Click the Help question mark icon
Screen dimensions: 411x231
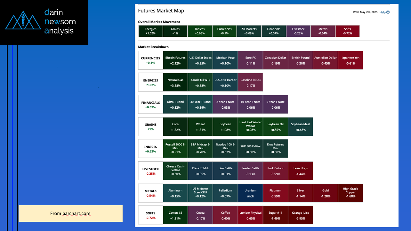(x=388, y=12)
